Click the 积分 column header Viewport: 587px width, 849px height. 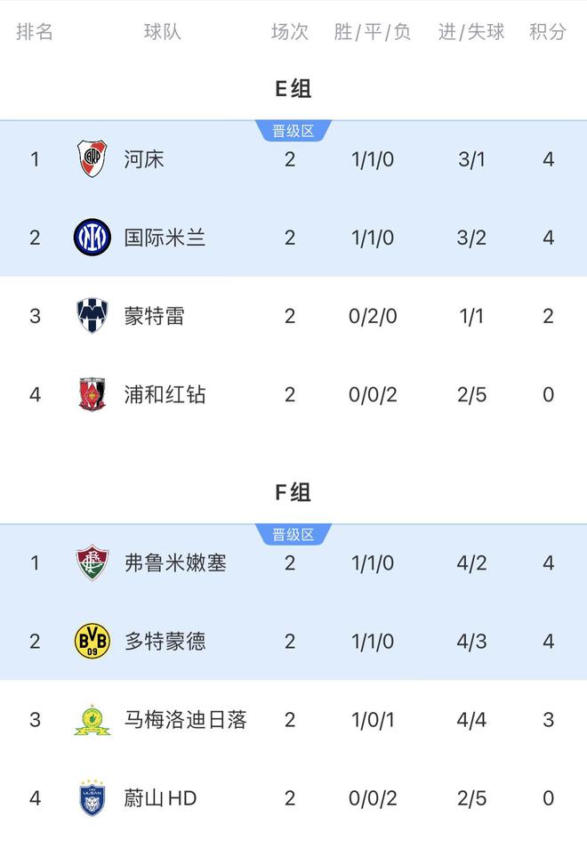pos(548,32)
